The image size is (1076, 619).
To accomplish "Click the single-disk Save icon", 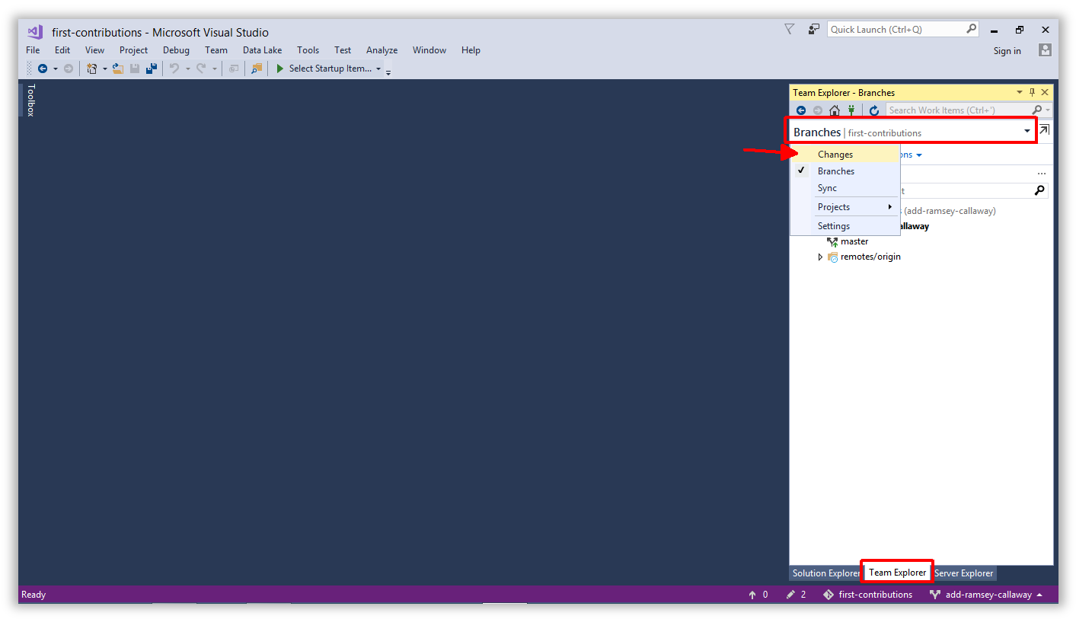I will tap(135, 69).
